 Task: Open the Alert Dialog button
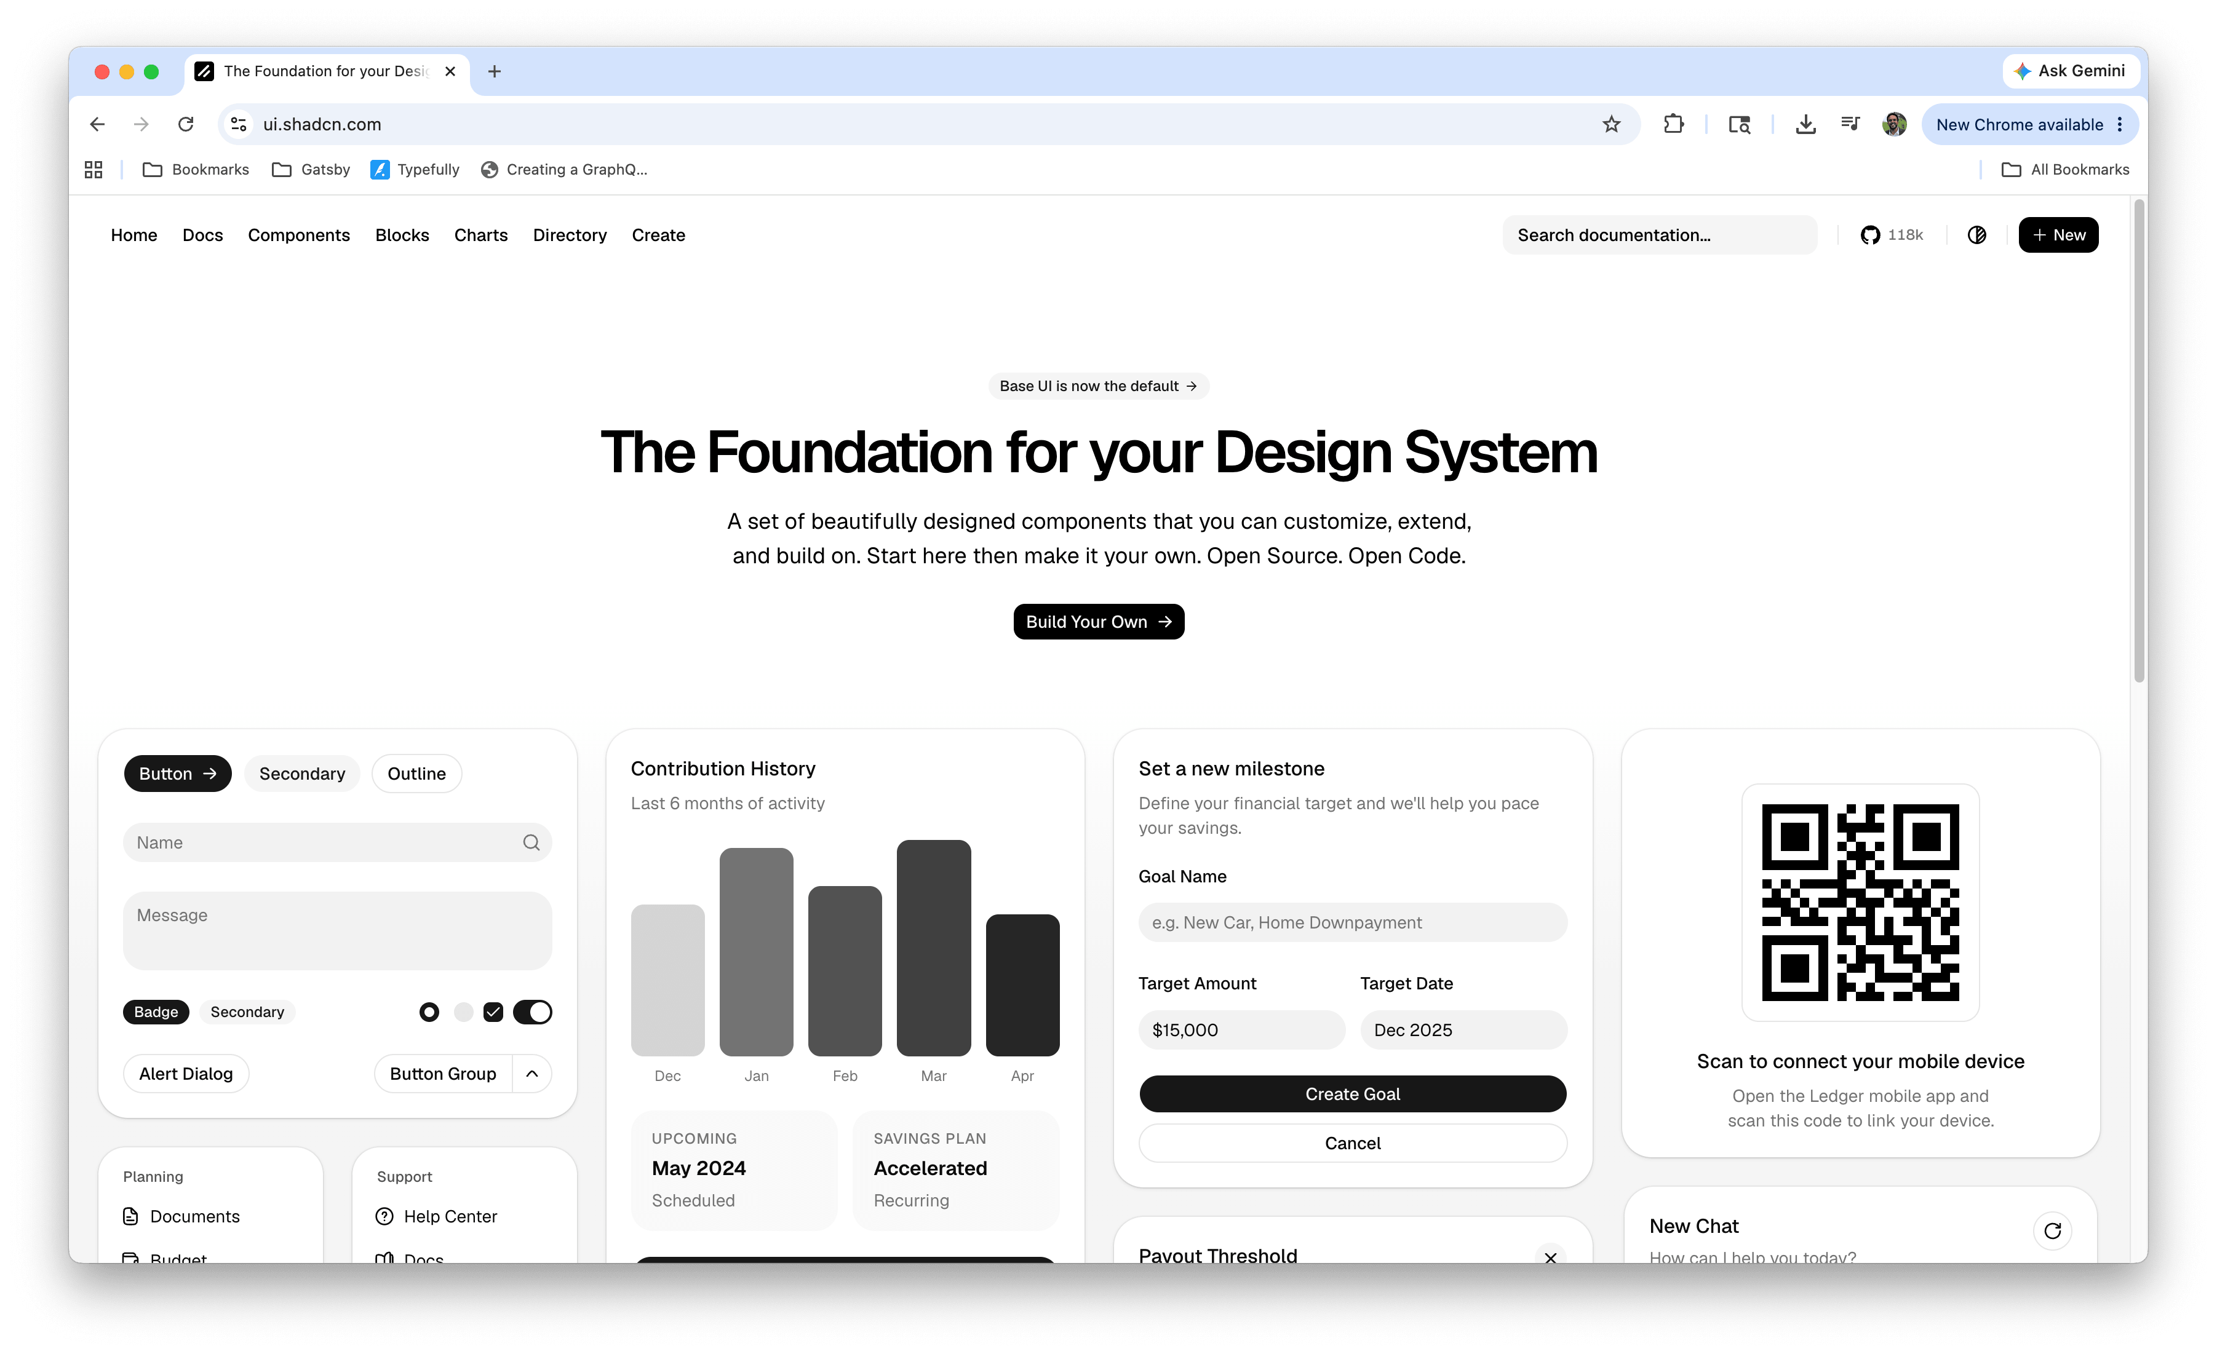[x=185, y=1074]
